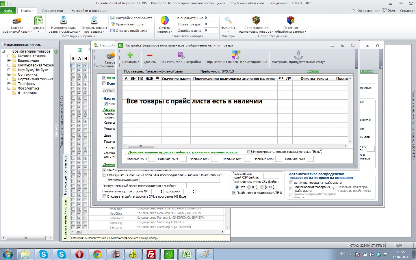Click Пакетная обработка данных cube icon

click(x=290, y=21)
